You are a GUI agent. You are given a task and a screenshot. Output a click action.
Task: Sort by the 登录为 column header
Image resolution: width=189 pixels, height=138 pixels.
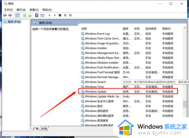click(166, 29)
